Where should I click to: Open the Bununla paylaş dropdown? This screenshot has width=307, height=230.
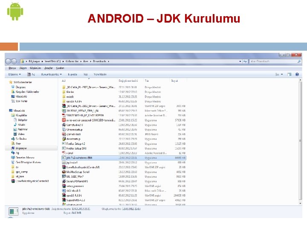pos(51,74)
